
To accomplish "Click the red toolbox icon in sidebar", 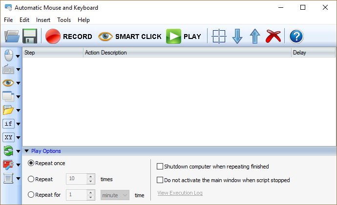I will tap(8, 165).
